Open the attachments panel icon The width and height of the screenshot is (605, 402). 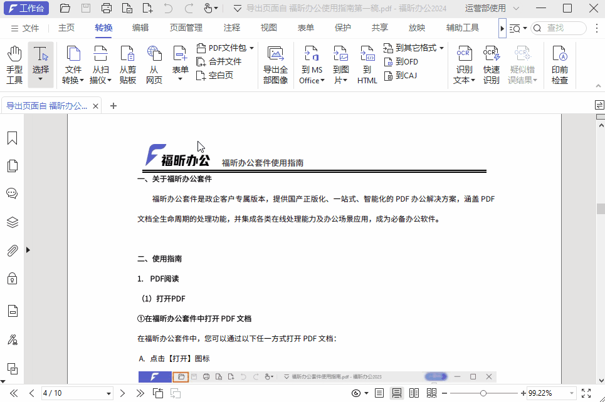tap(12, 250)
